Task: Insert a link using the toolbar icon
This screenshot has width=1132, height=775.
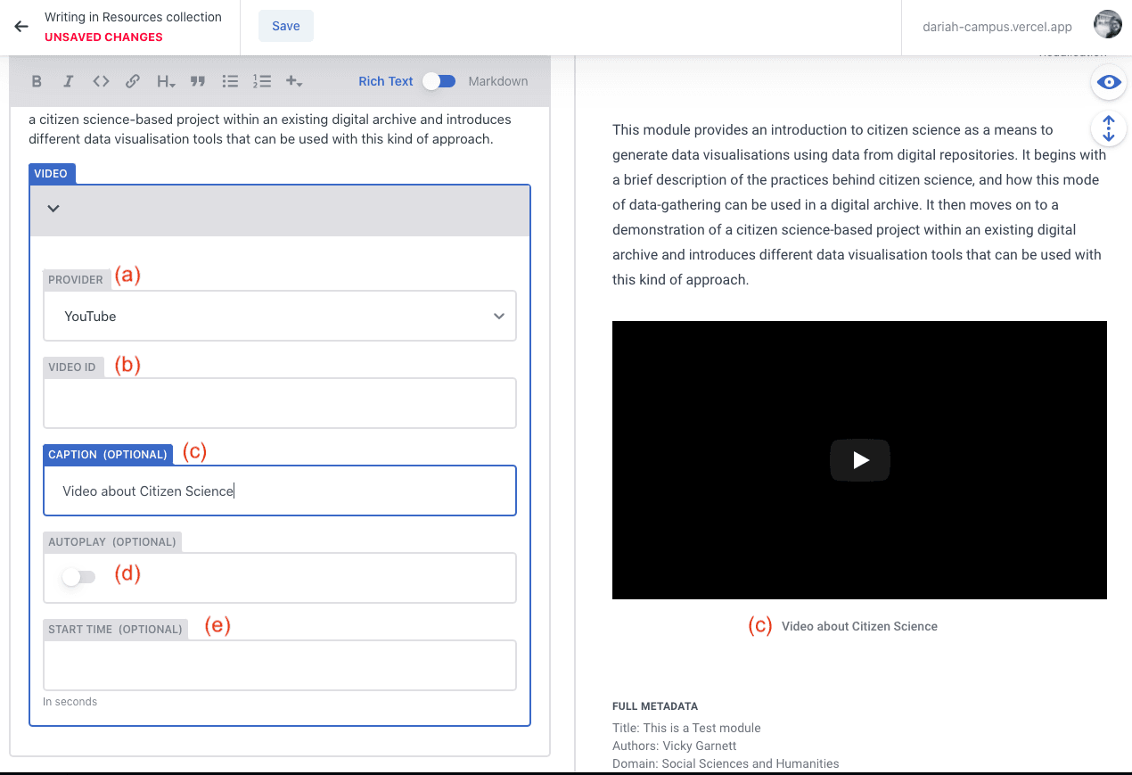Action: pyautogui.click(x=133, y=81)
